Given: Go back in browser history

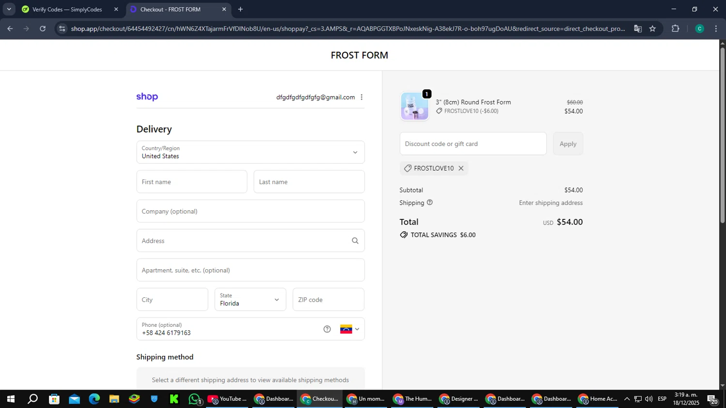Looking at the screenshot, I should pos(10,29).
